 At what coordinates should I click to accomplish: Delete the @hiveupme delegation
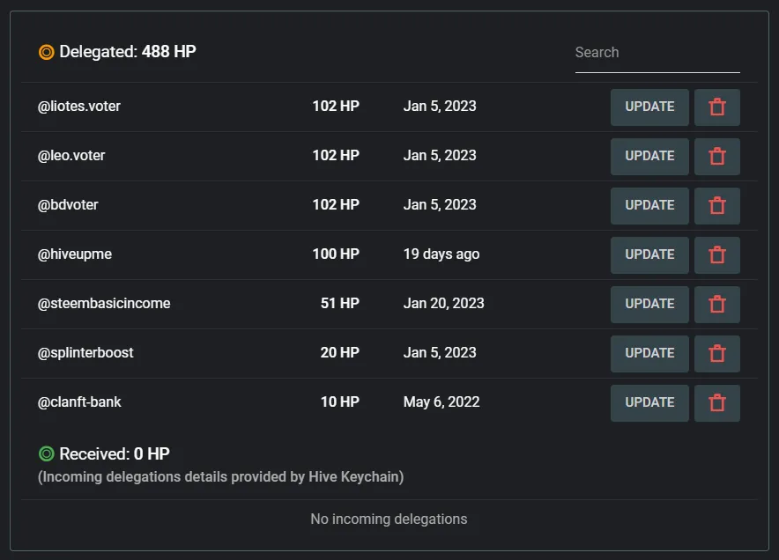[x=716, y=255]
